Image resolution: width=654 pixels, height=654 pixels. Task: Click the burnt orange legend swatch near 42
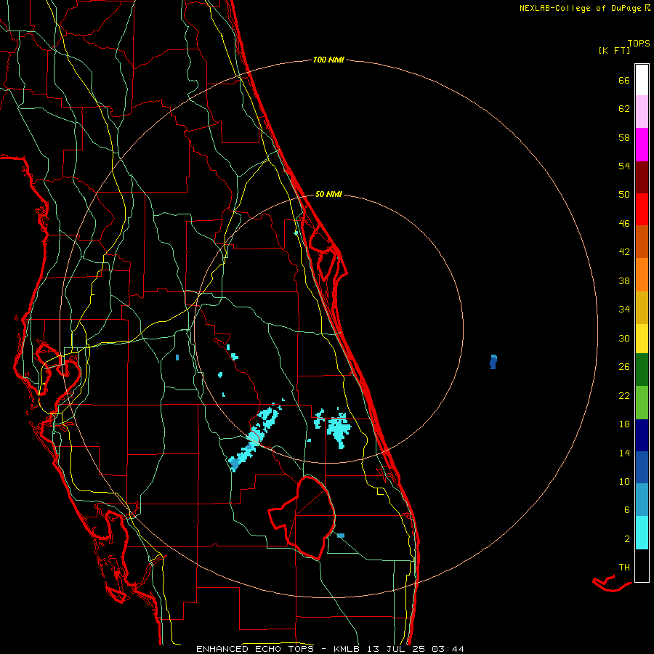[642, 241]
